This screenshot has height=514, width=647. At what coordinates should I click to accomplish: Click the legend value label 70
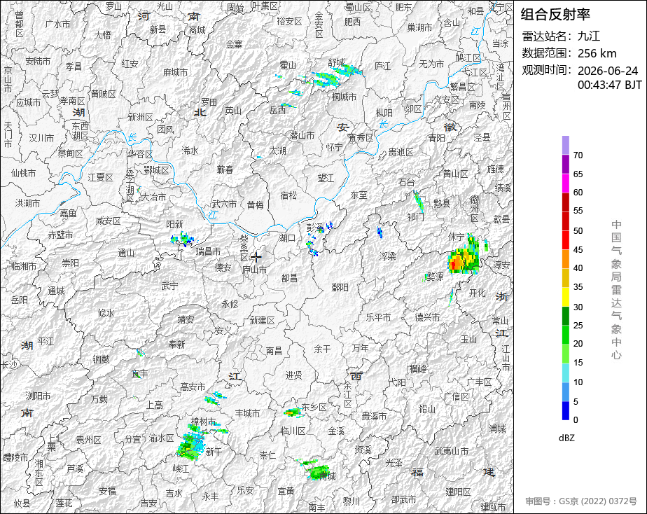pos(578,155)
